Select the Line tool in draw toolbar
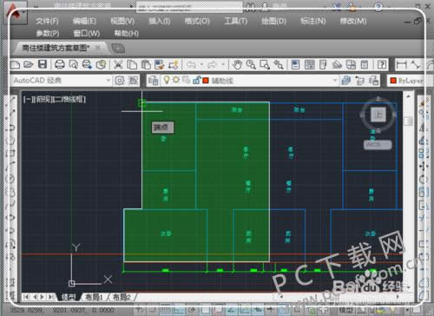This screenshot has width=434, height=316. 11,100
